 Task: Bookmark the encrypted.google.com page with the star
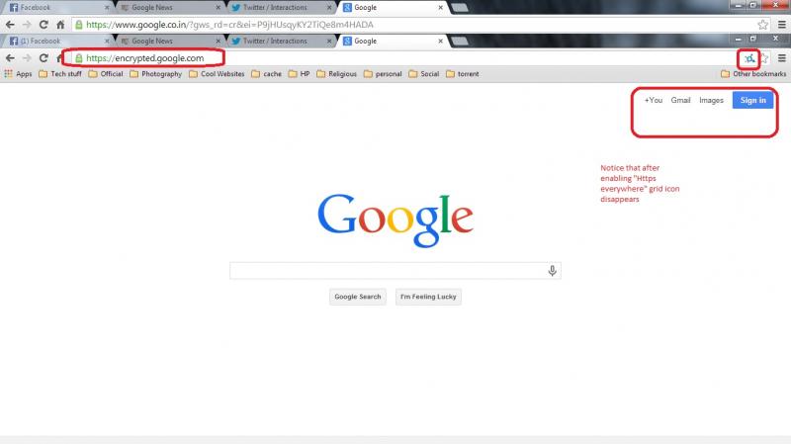click(x=764, y=58)
